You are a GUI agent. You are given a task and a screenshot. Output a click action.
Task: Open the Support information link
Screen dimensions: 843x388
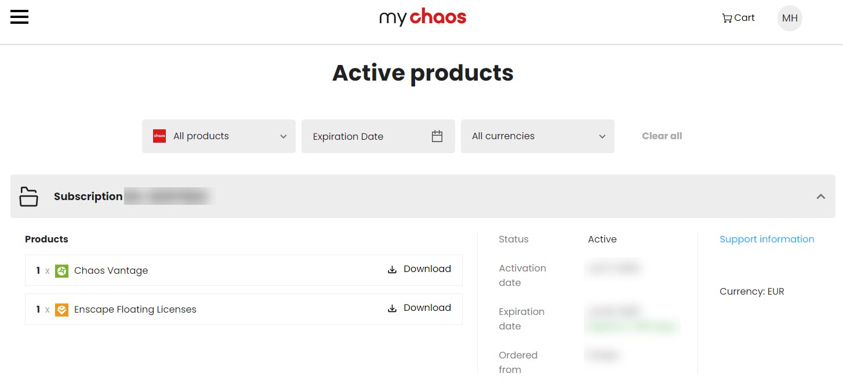click(766, 239)
